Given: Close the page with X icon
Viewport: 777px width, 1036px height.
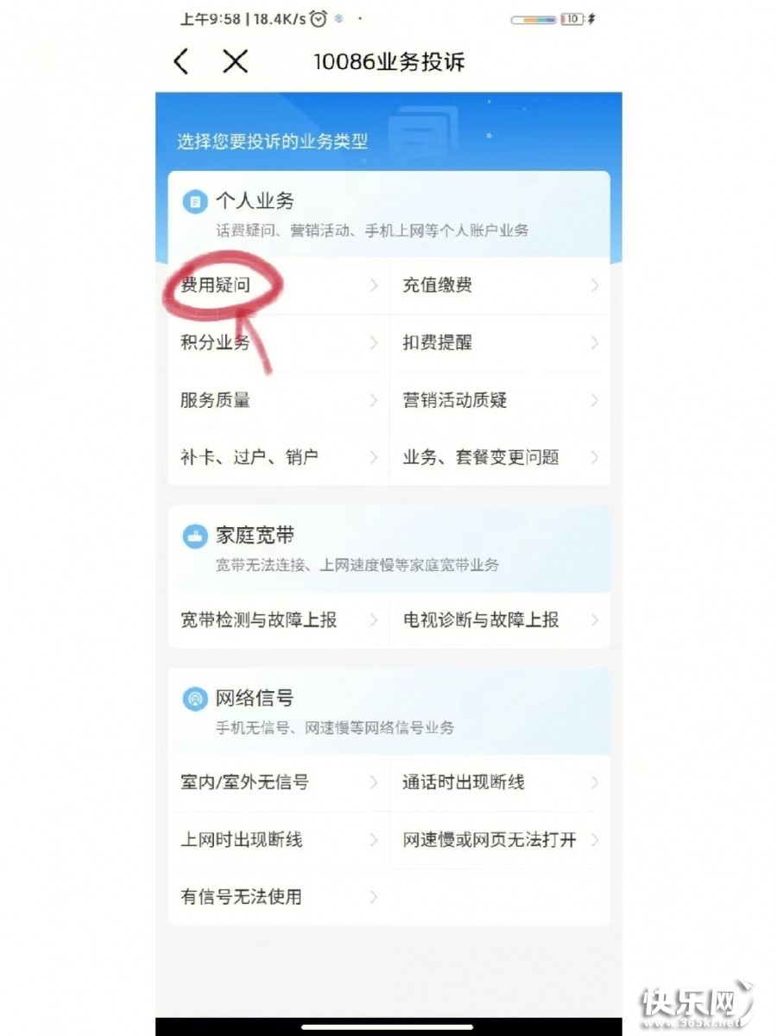Looking at the screenshot, I should point(235,61).
